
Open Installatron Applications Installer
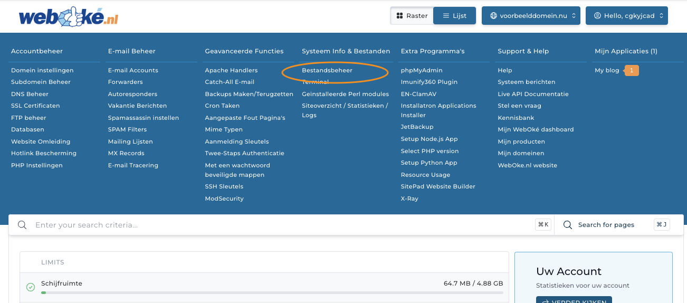[x=438, y=110]
